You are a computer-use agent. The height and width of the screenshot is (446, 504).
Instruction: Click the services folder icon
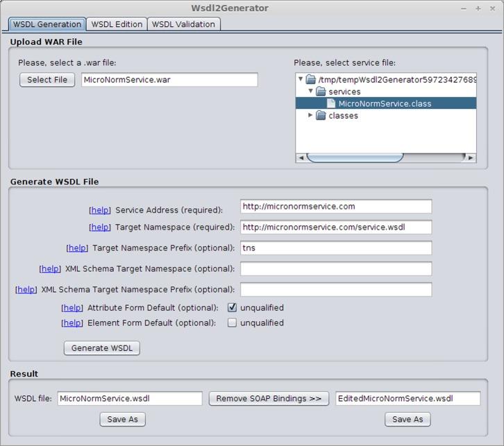point(321,92)
